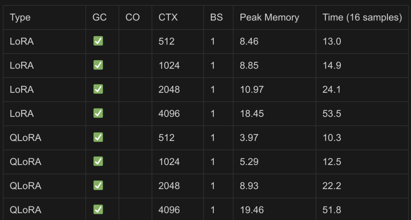The width and height of the screenshot is (411, 220).
Task: Click the GC checkmark for LoRA 2048
Action: pos(98,89)
